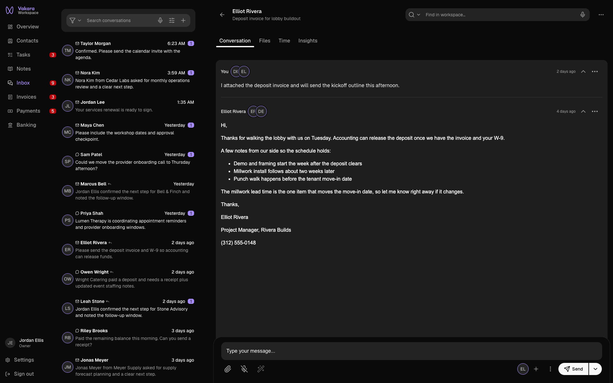The width and height of the screenshot is (613, 383).
Task: Click the microphone icon in Search conversations
Action: pos(160,20)
